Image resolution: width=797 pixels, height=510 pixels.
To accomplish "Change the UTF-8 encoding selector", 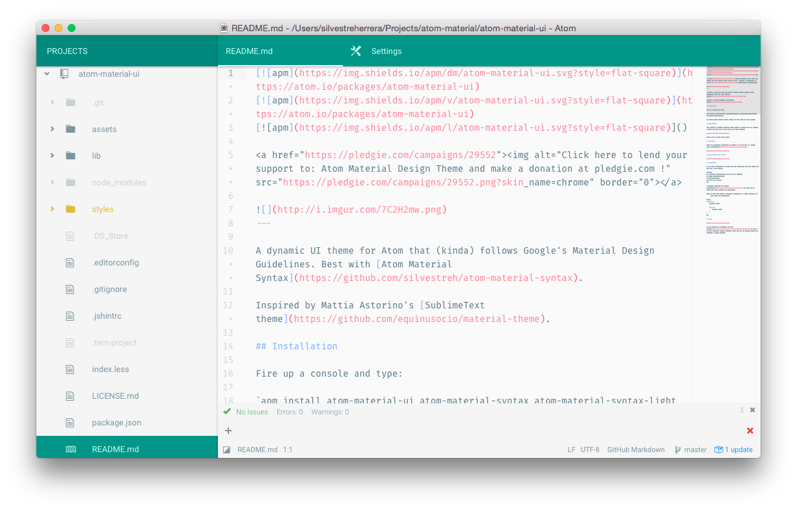I will point(590,450).
